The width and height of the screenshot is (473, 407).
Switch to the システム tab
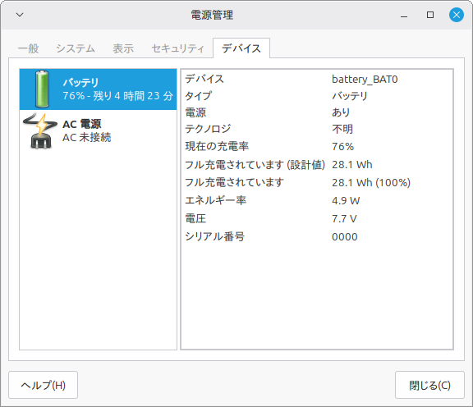(x=76, y=48)
